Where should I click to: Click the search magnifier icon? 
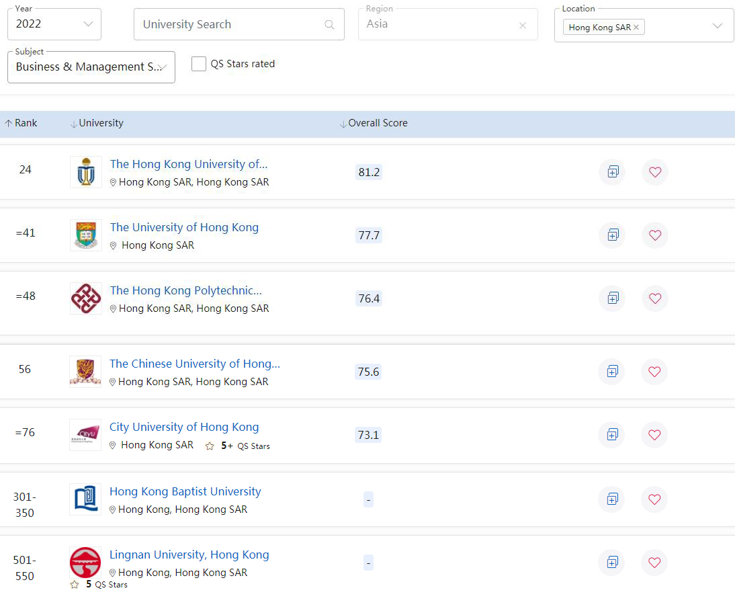329,25
